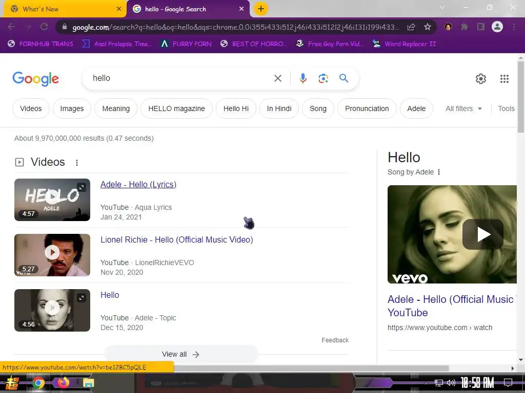Open the notification center icon
525x393 pixels.
tap(508, 383)
